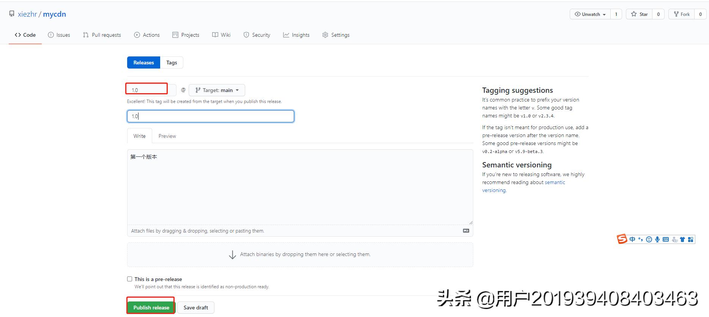Toggle the Sogou punctuation mode
Viewport: 709px width, 317px height.
coord(640,239)
